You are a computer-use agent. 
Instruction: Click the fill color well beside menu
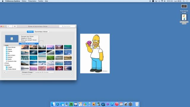click(41, 42)
